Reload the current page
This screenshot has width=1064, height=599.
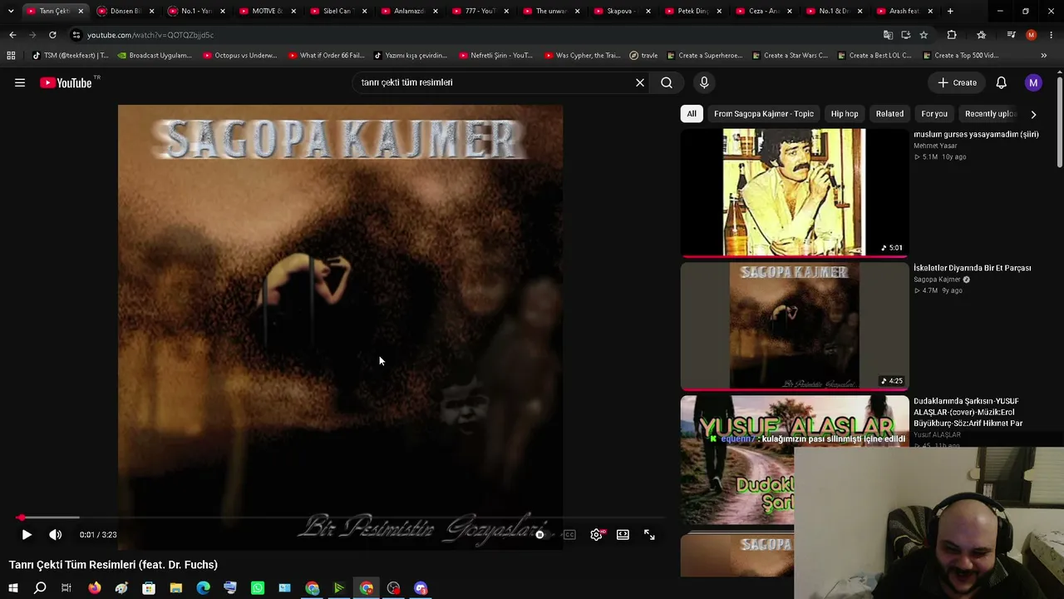tap(52, 35)
